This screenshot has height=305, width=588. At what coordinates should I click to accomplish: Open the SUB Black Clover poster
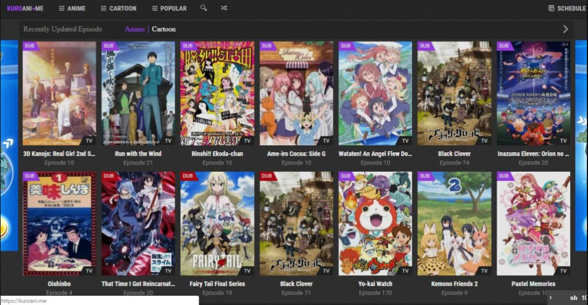pos(454,94)
